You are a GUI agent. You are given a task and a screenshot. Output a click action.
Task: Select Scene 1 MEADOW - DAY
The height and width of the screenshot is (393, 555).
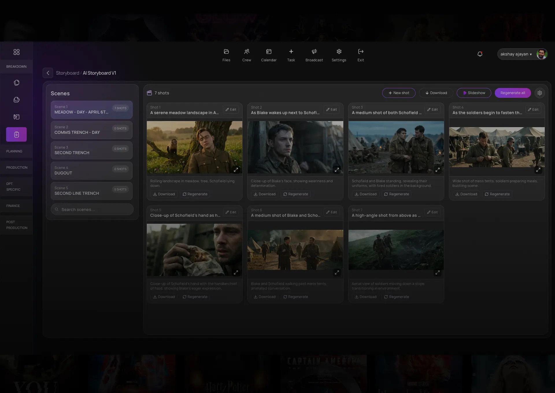tap(92, 110)
